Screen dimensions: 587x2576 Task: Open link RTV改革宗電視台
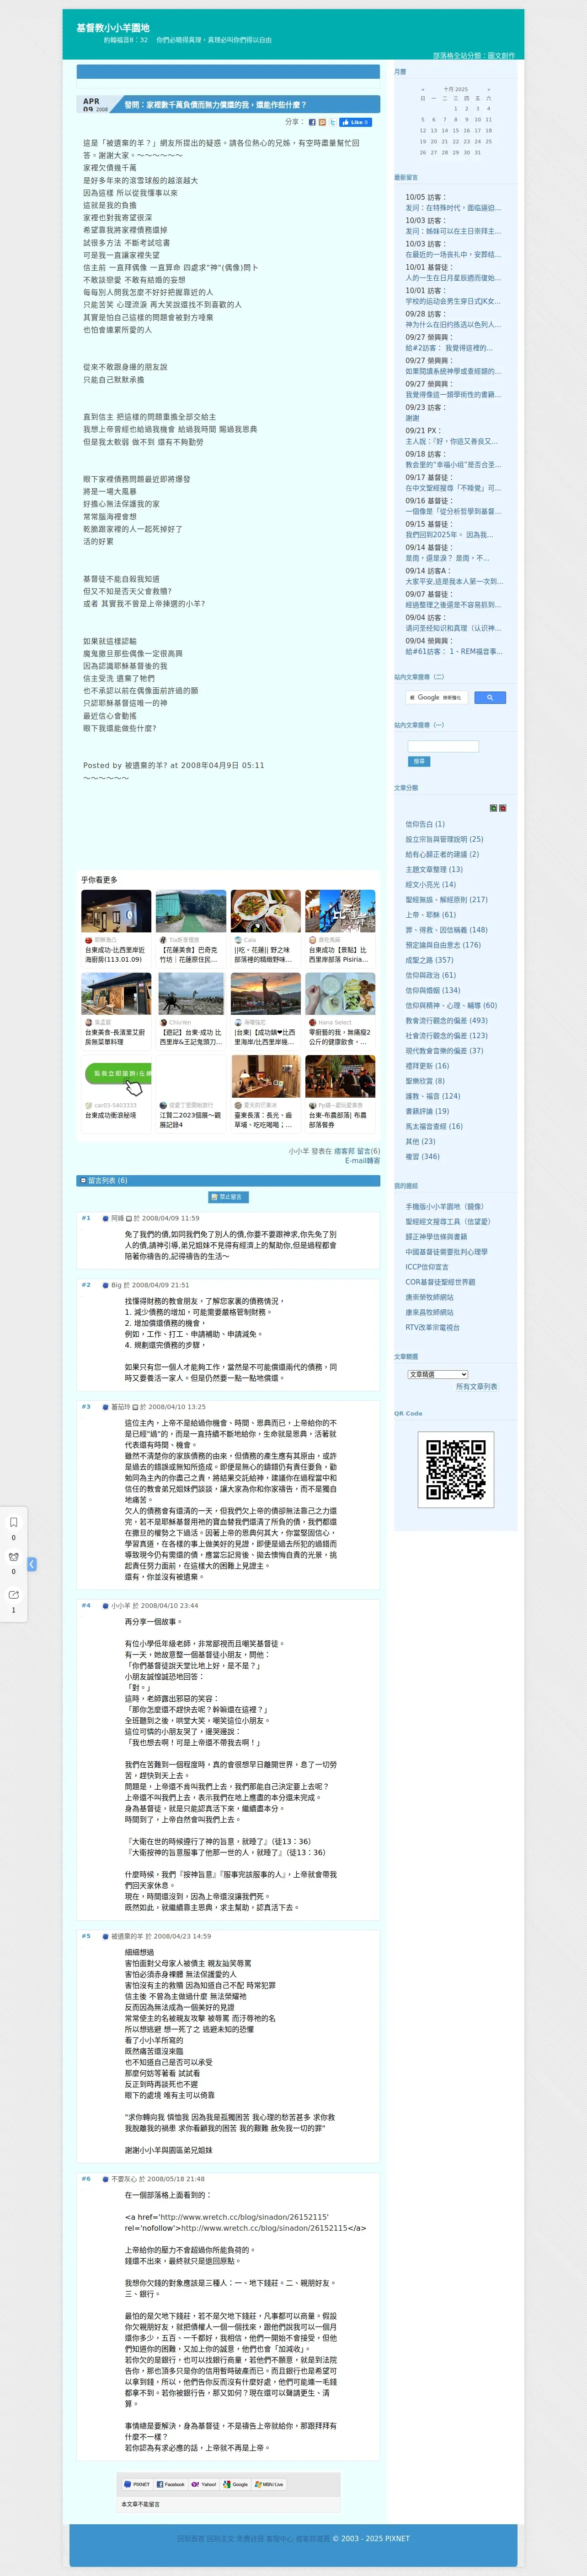[432, 1327]
